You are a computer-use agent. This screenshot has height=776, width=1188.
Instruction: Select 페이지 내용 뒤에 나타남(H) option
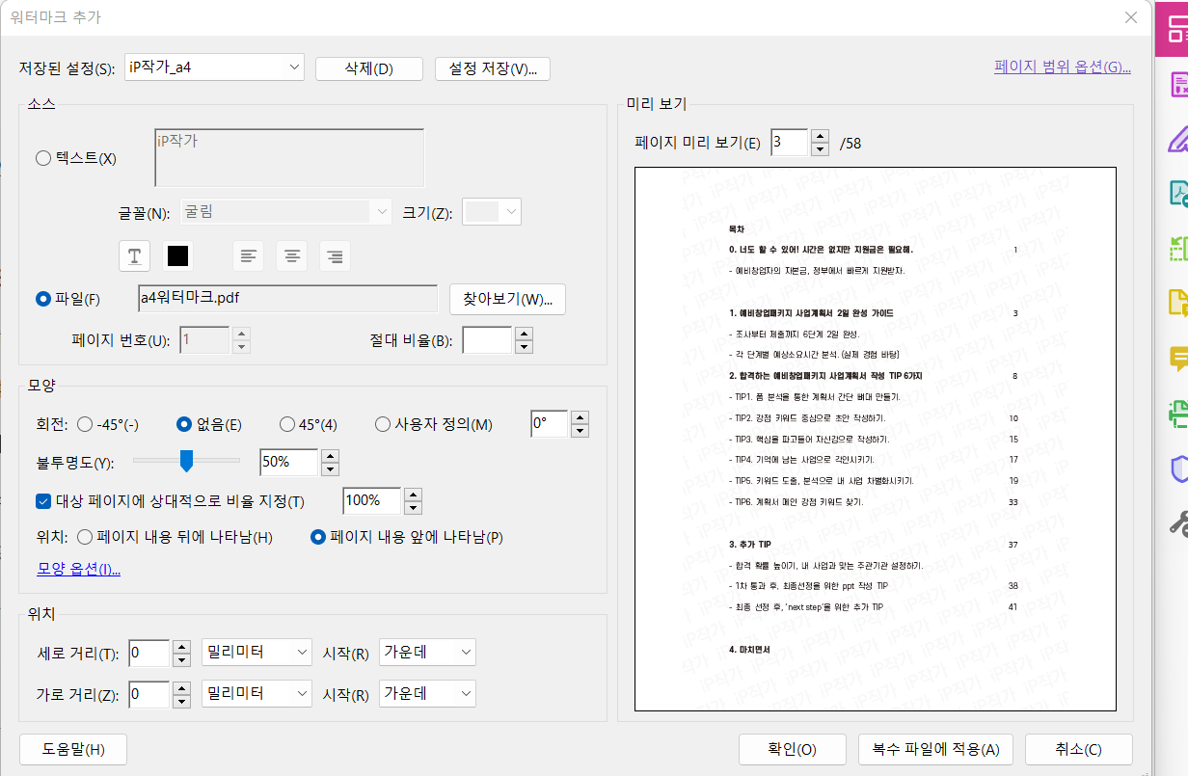coord(85,537)
